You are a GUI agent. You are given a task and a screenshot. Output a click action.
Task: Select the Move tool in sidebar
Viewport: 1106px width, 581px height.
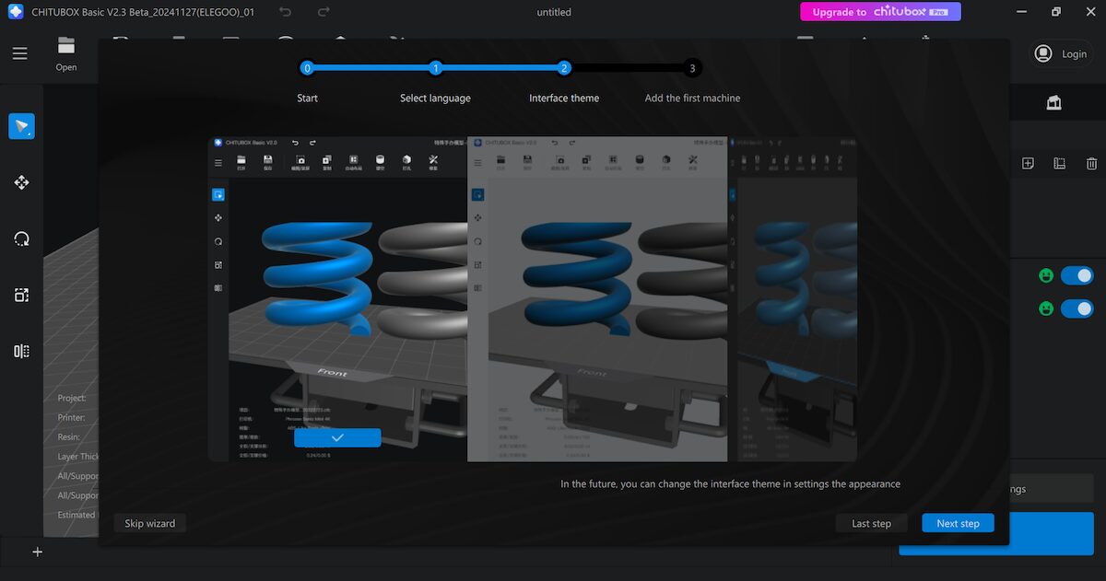point(21,183)
